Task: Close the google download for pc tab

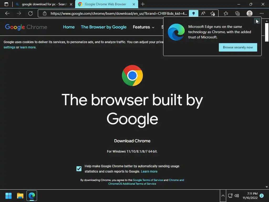Action: click(x=71, y=4)
